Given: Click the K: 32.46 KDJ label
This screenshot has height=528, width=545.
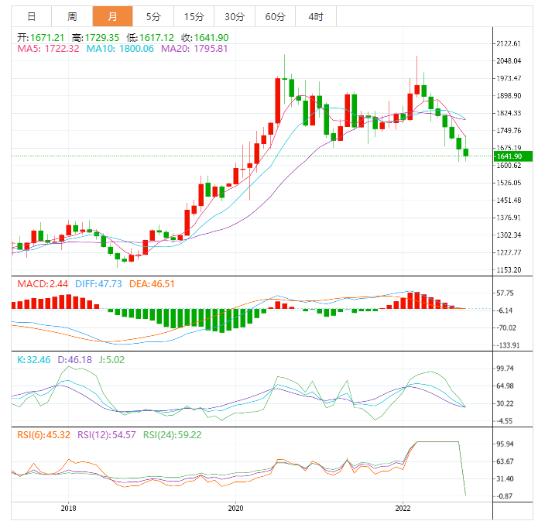Looking at the screenshot, I should click(34, 360).
